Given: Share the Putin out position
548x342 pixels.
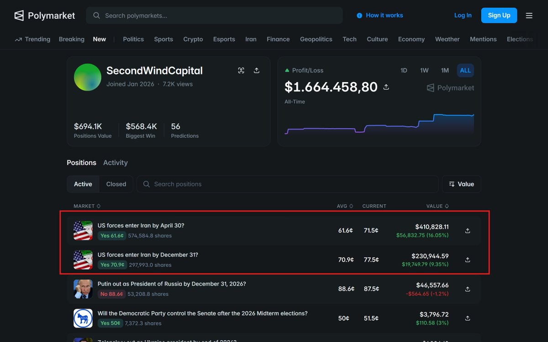Looking at the screenshot, I should tap(468, 289).
